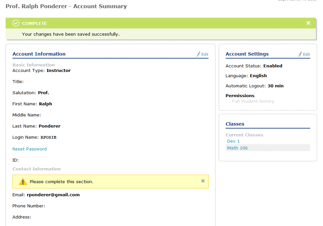Click the Classes panel heading

pyautogui.click(x=235, y=124)
